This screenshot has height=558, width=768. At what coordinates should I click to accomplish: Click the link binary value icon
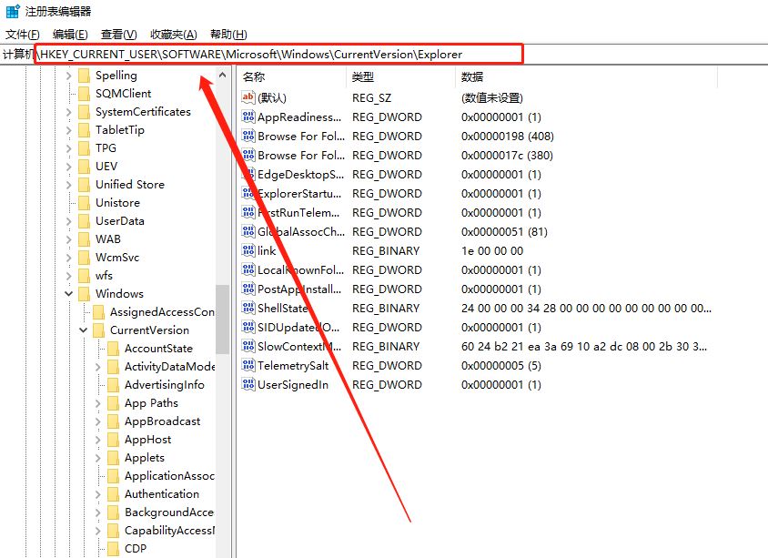pos(248,250)
